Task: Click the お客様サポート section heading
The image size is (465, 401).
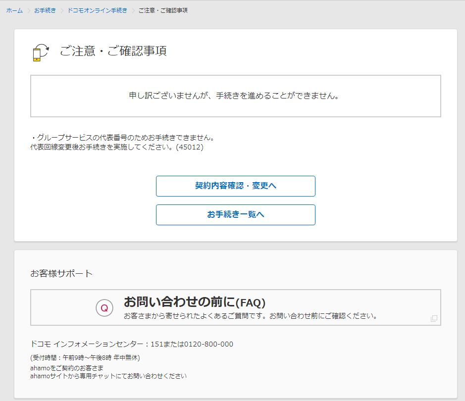Action: [61, 273]
